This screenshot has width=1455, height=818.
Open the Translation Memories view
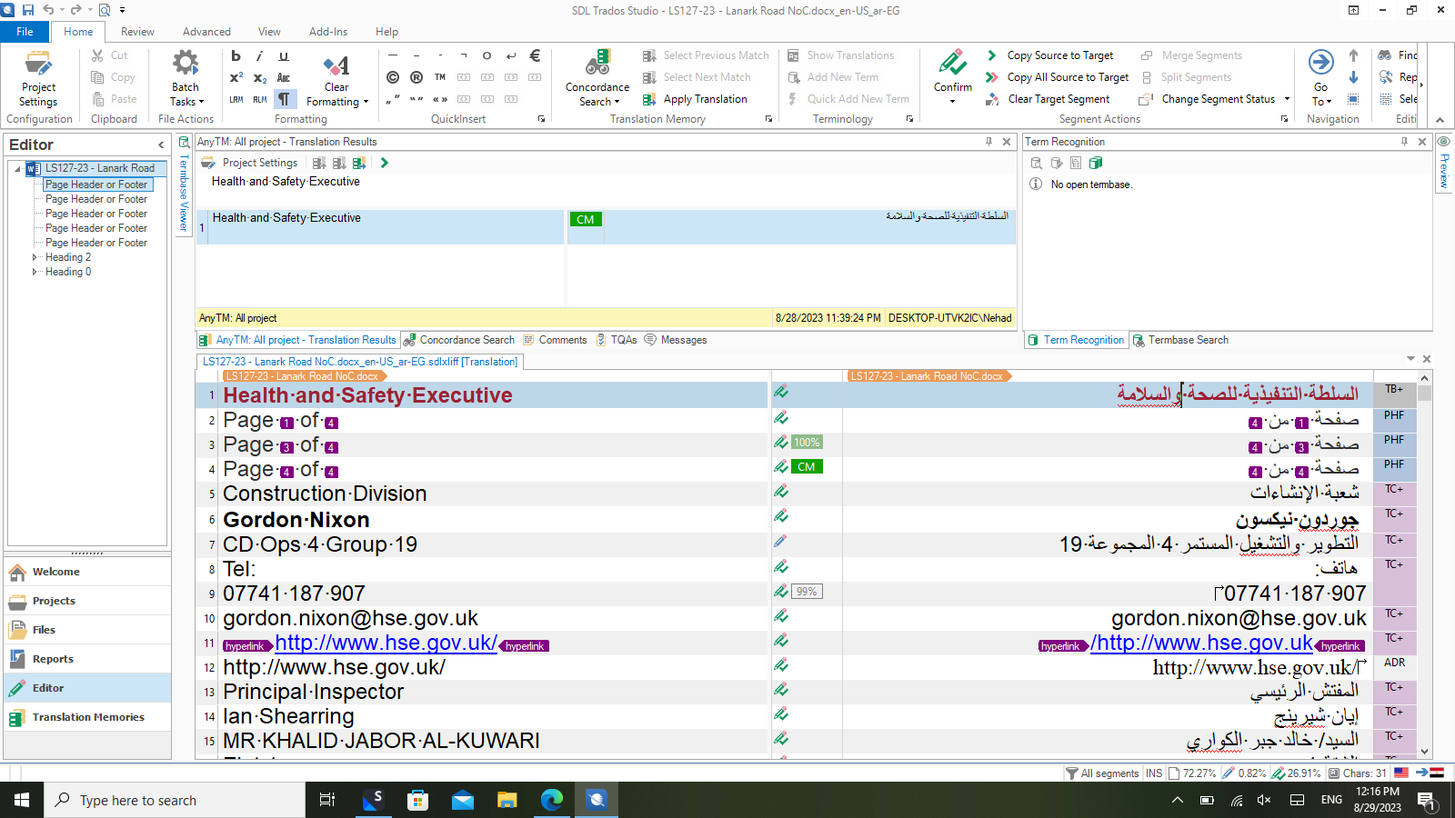click(87, 717)
